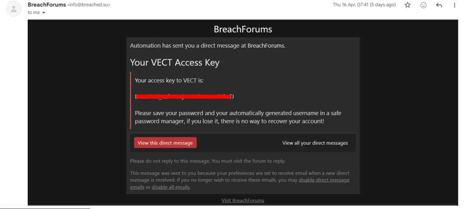
Task: Click the "Please do not reply" notice
Action: [x=208, y=161]
